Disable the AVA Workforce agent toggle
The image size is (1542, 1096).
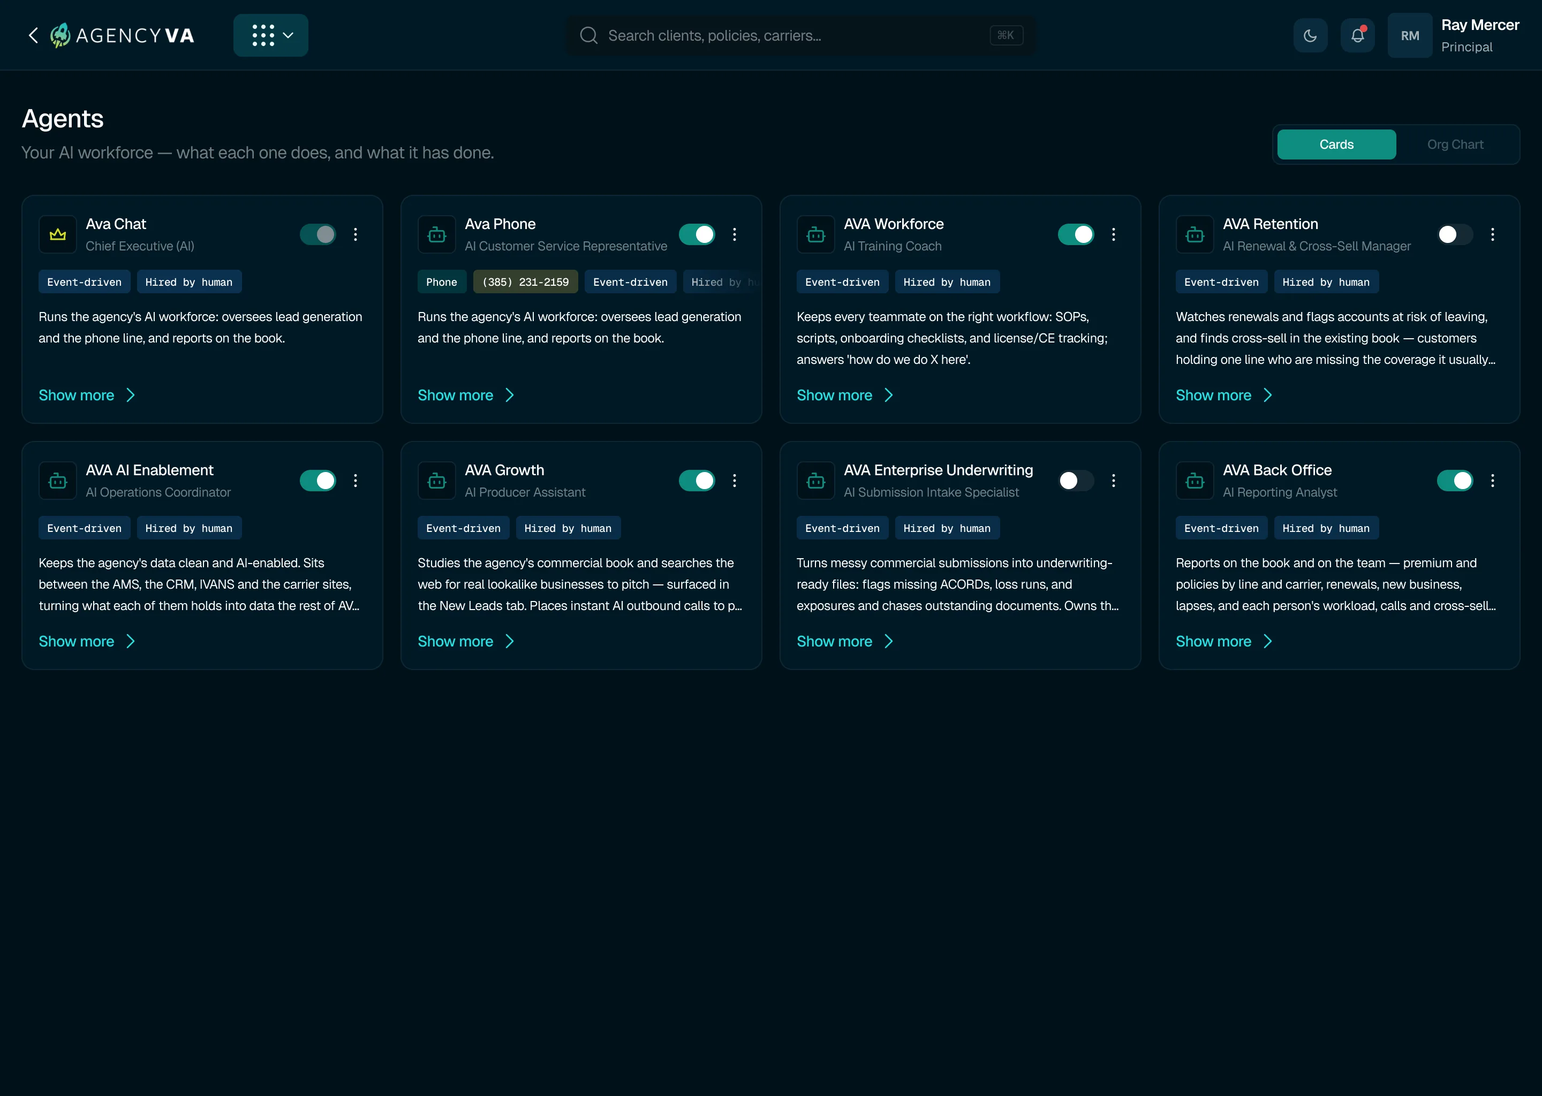coord(1076,234)
